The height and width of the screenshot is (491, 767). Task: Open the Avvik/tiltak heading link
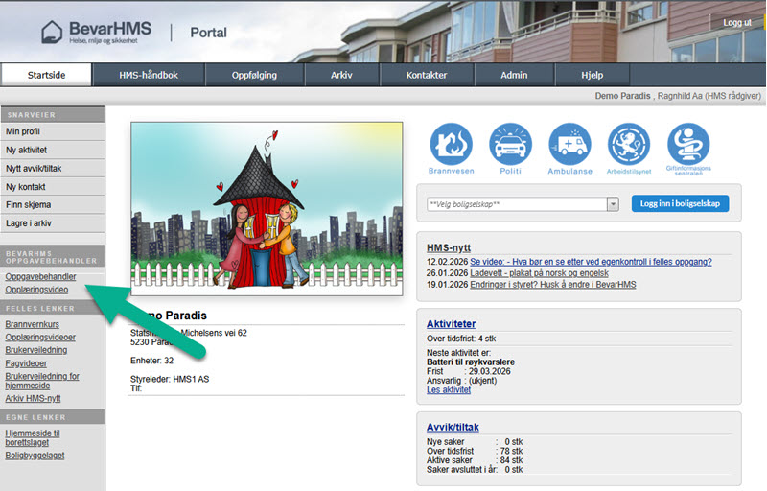tap(453, 427)
